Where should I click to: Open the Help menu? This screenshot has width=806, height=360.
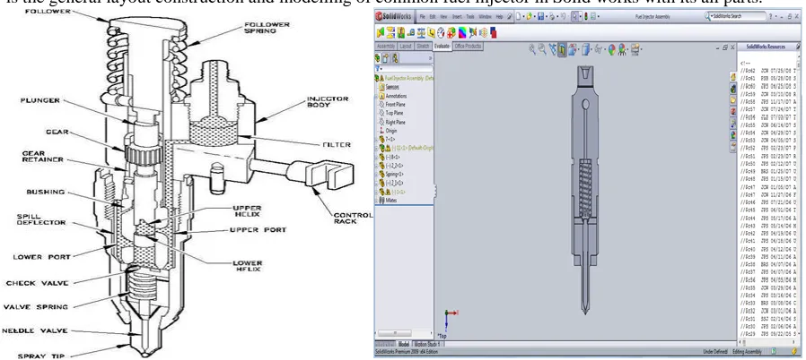[500, 17]
